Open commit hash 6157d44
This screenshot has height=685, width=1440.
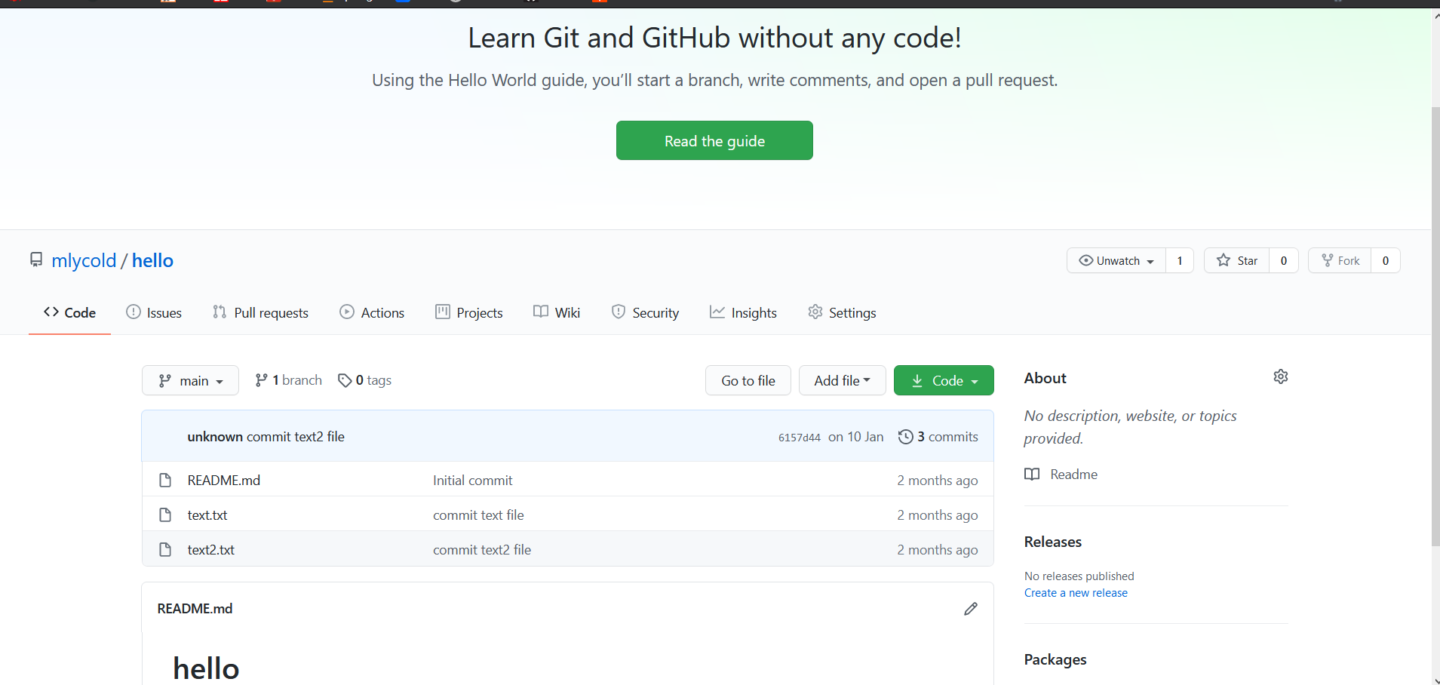pos(800,438)
